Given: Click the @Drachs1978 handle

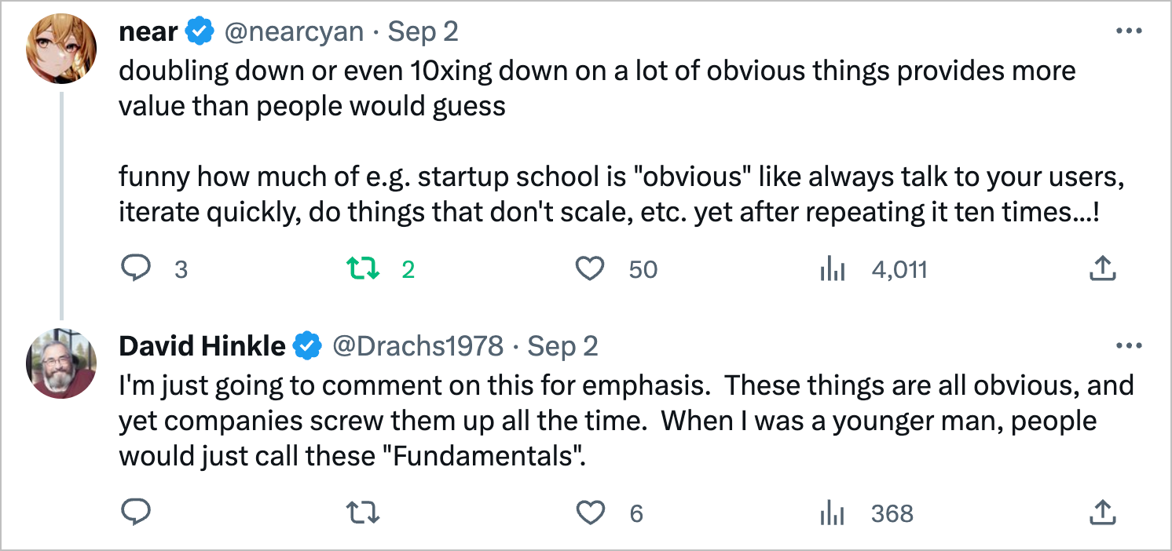Looking at the screenshot, I should 418,345.
